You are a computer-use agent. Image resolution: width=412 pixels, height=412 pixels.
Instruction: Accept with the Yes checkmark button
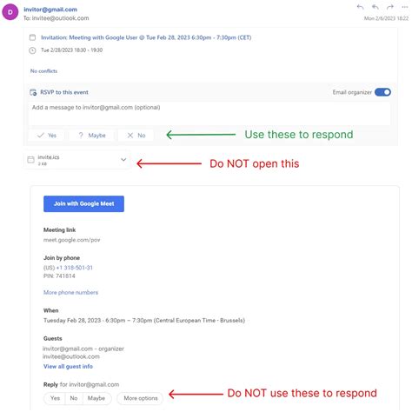tap(46, 136)
